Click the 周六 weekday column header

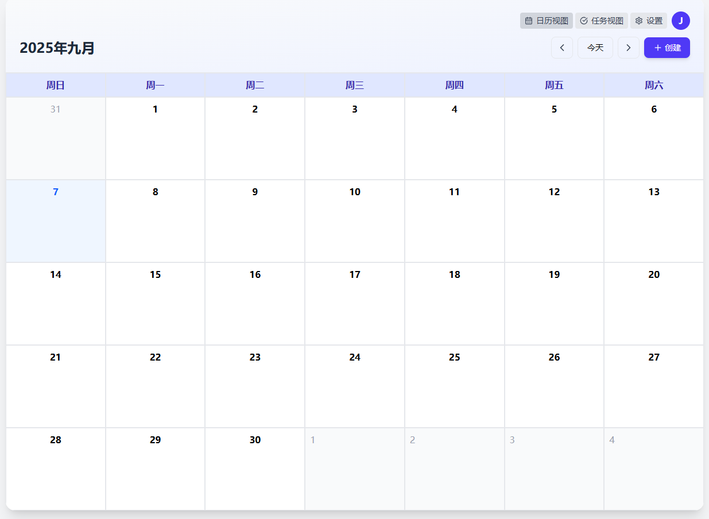[x=653, y=86]
